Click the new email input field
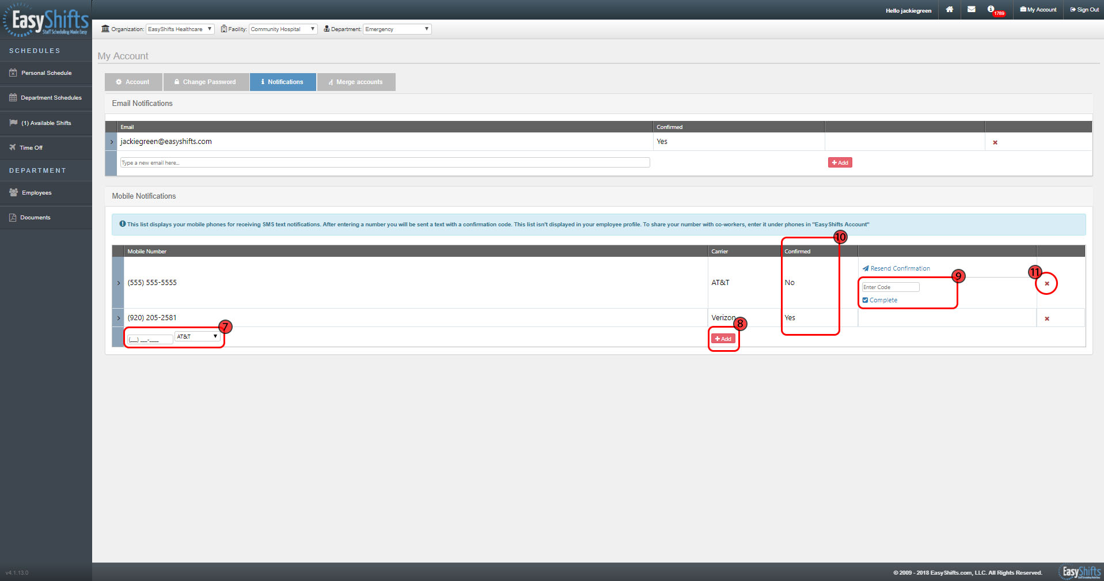This screenshot has width=1104, height=581. click(x=385, y=163)
